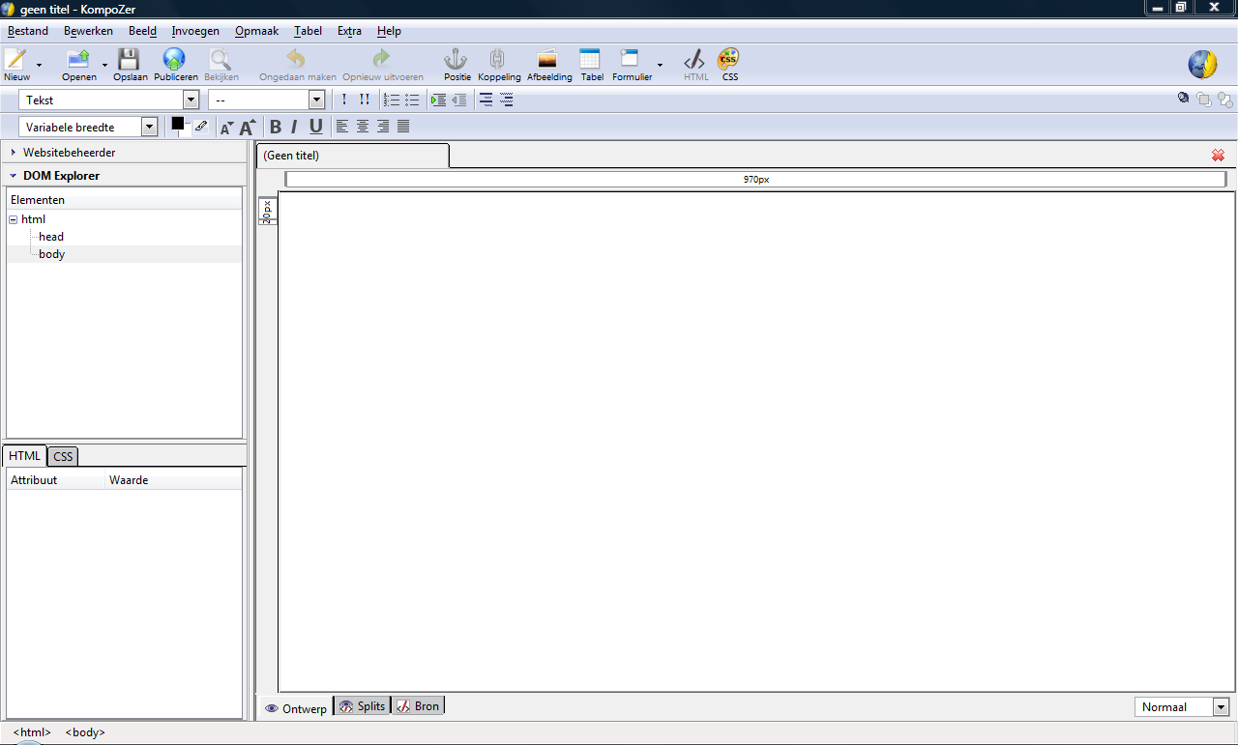
Task: Insert a numbered list
Action: pyautogui.click(x=392, y=100)
